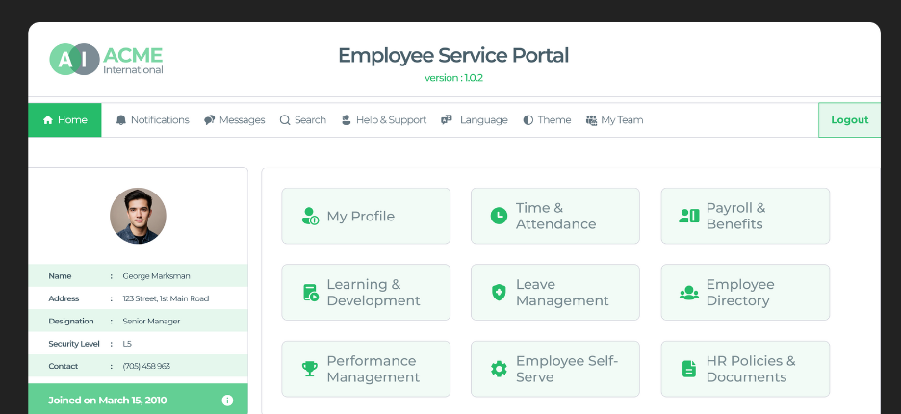The width and height of the screenshot is (901, 414).
Task: Click the Payroll & Benefits icon
Action: click(x=688, y=217)
